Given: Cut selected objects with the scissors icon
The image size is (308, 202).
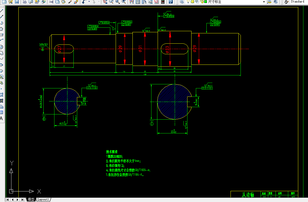Looking at the screenshot, I should (x=51, y=2).
